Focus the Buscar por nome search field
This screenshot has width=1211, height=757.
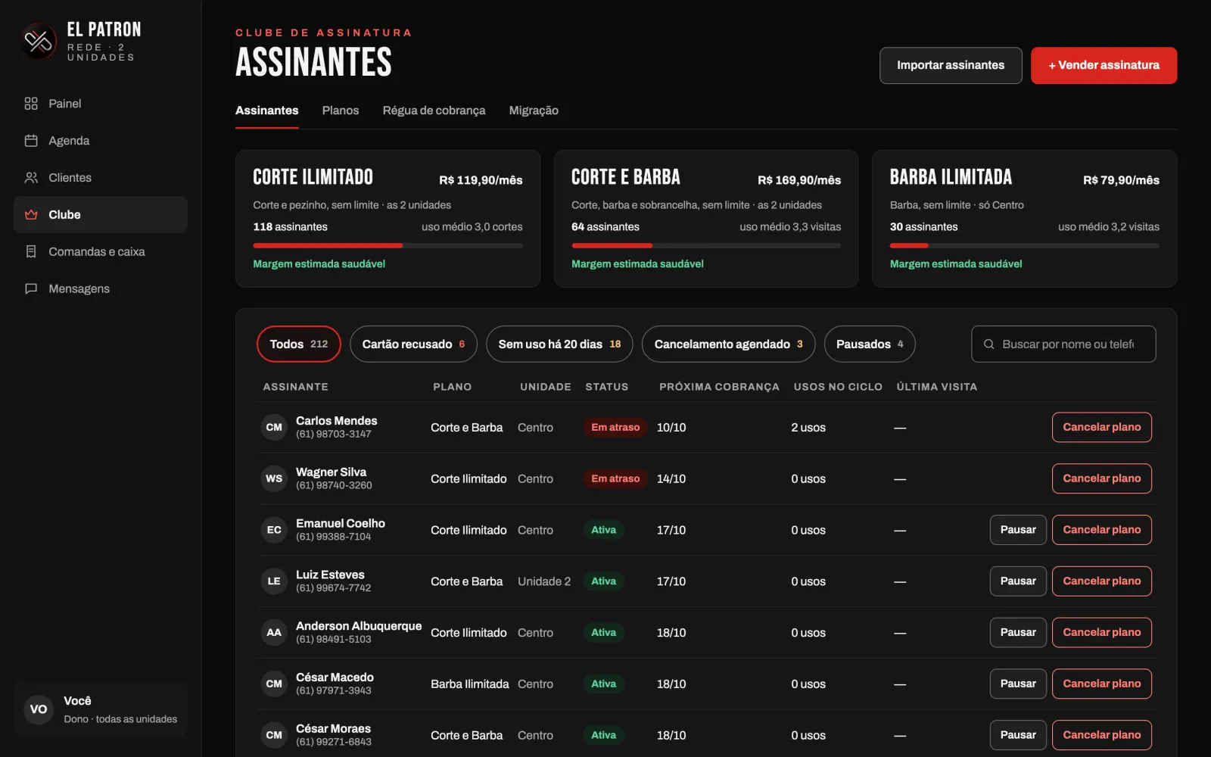tap(1063, 344)
